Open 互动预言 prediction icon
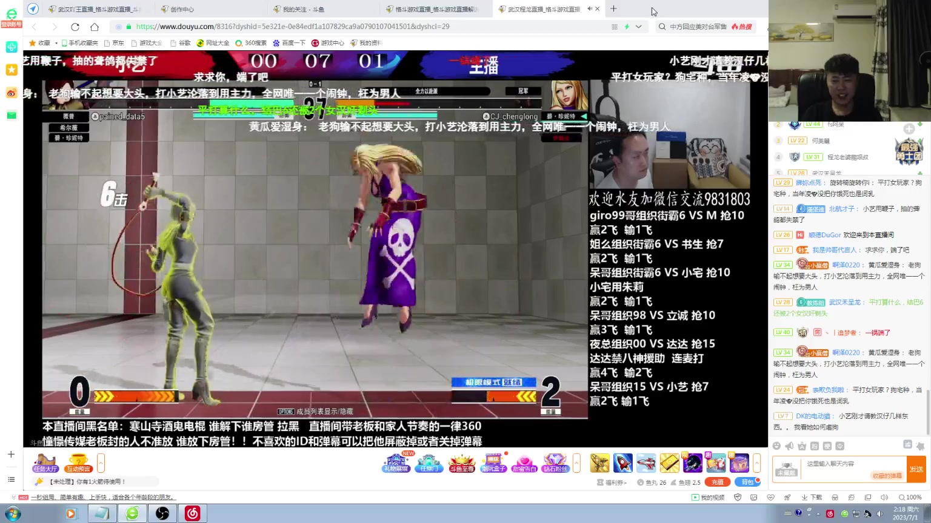Image resolution: width=931 pixels, height=523 pixels. pos(78,463)
